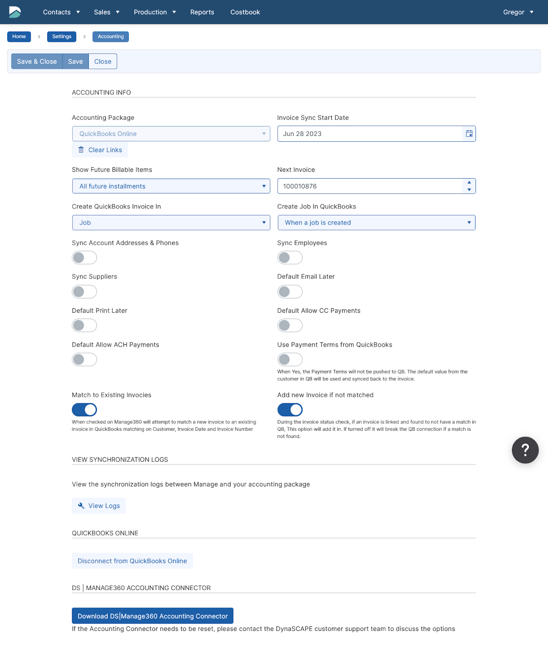Click the trash icon on Clear Links
Screen dimensions: 548x648
tap(81, 150)
